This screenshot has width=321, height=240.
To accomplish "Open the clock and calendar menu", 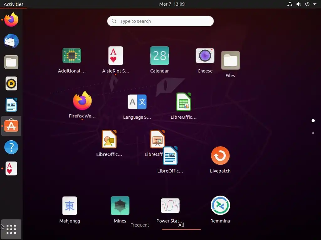I will click(172, 4).
